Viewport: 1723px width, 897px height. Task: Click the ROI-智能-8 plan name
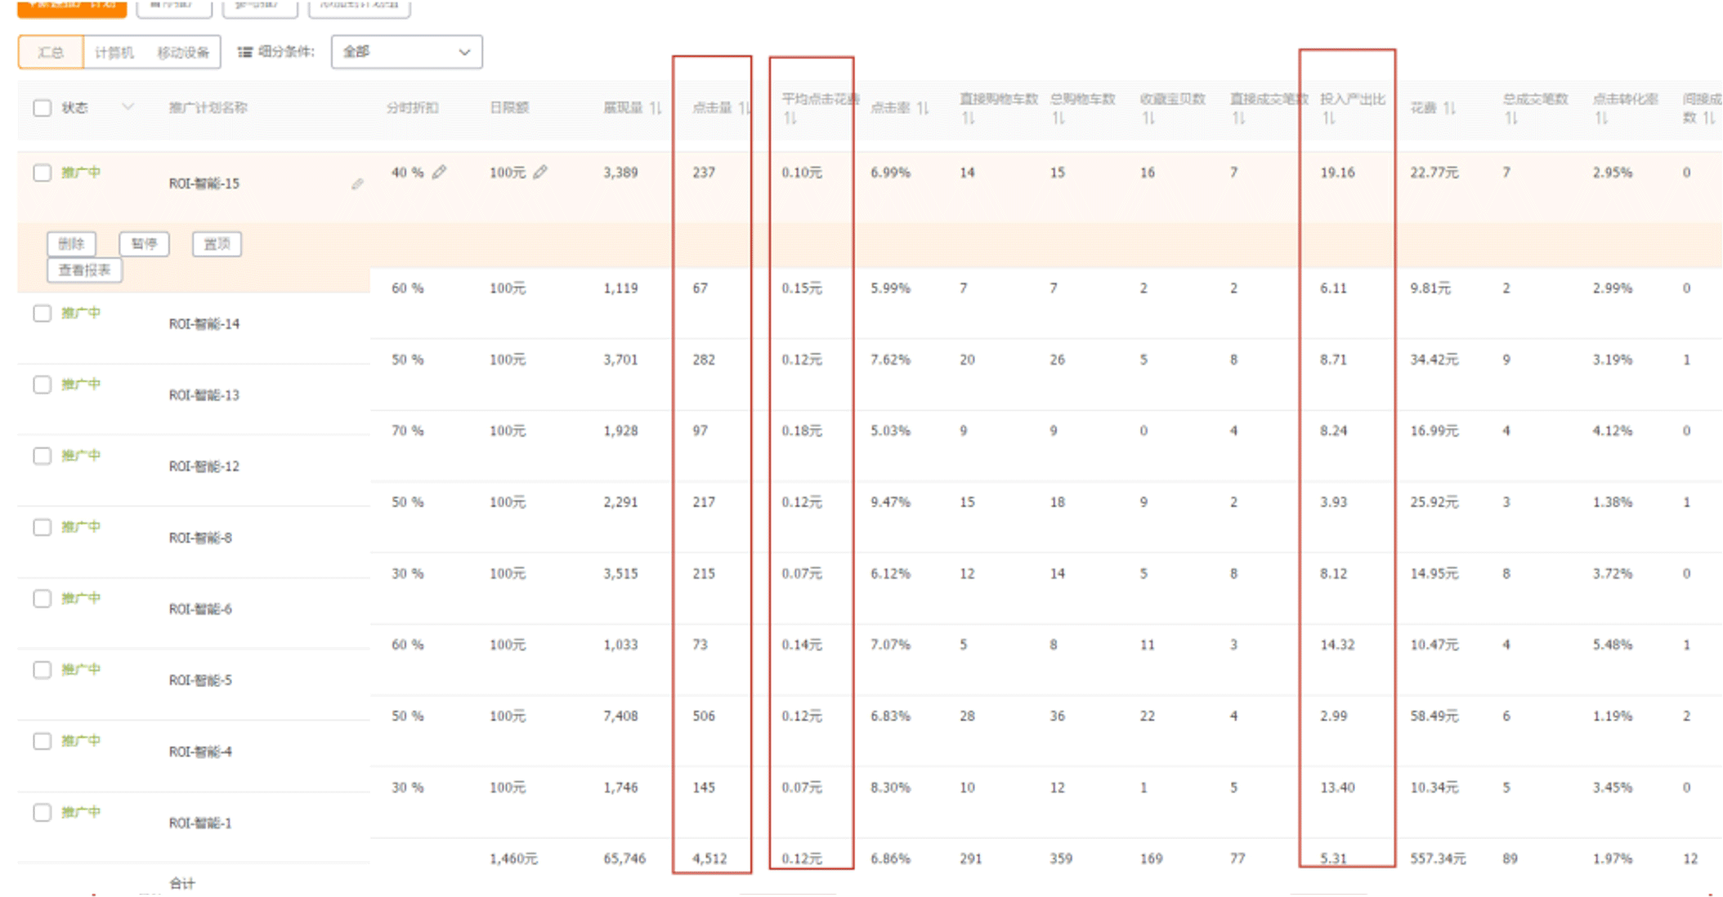point(200,538)
